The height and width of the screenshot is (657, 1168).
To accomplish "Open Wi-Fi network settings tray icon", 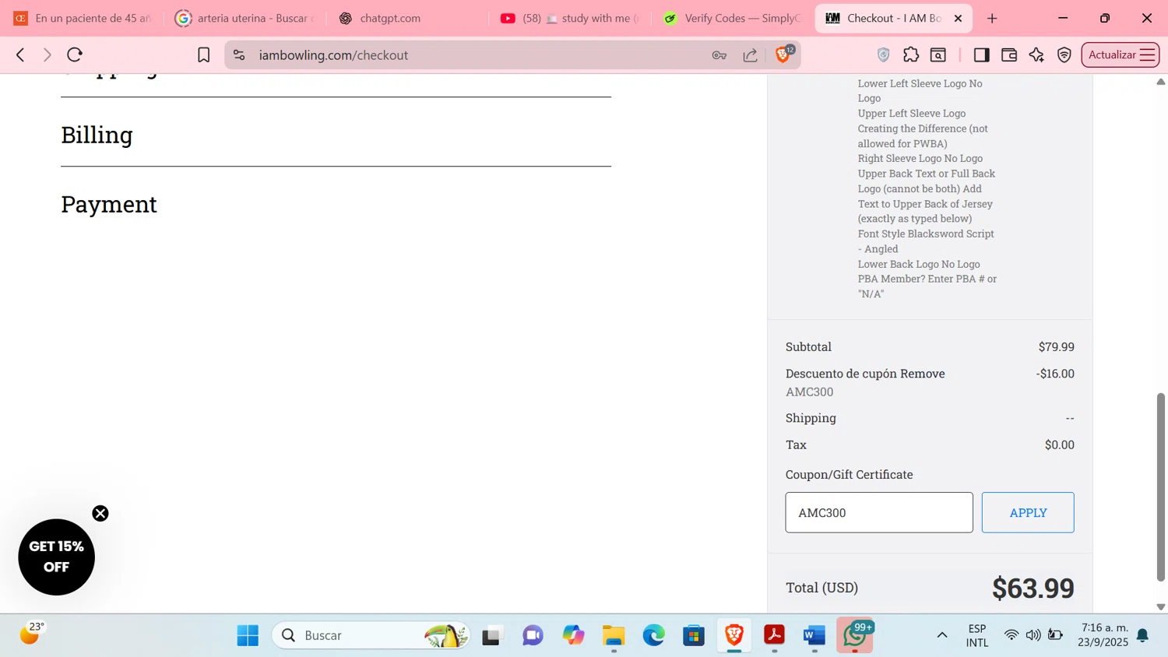I will point(1011,635).
